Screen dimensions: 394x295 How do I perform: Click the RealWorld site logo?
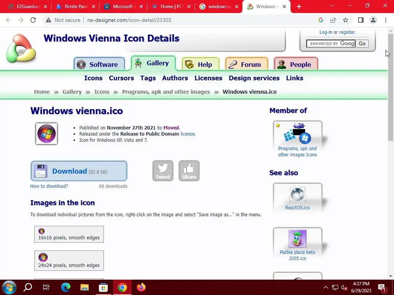[x=21, y=48]
